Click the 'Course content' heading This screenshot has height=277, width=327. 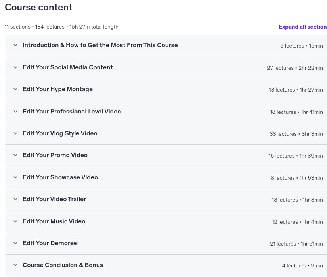coord(38,7)
